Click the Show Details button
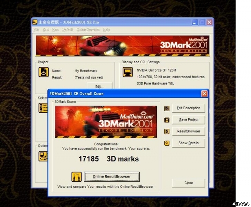This screenshot has width=251, height=207. click(x=189, y=143)
